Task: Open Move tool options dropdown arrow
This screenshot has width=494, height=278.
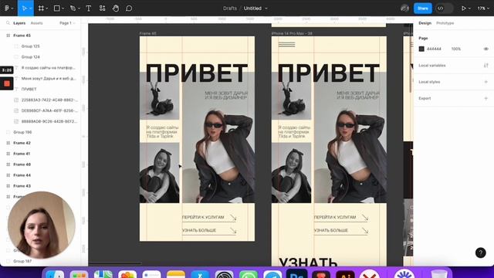Action: (x=31, y=8)
